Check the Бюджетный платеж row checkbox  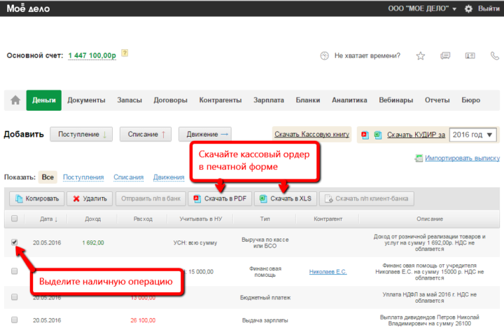(14, 297)
